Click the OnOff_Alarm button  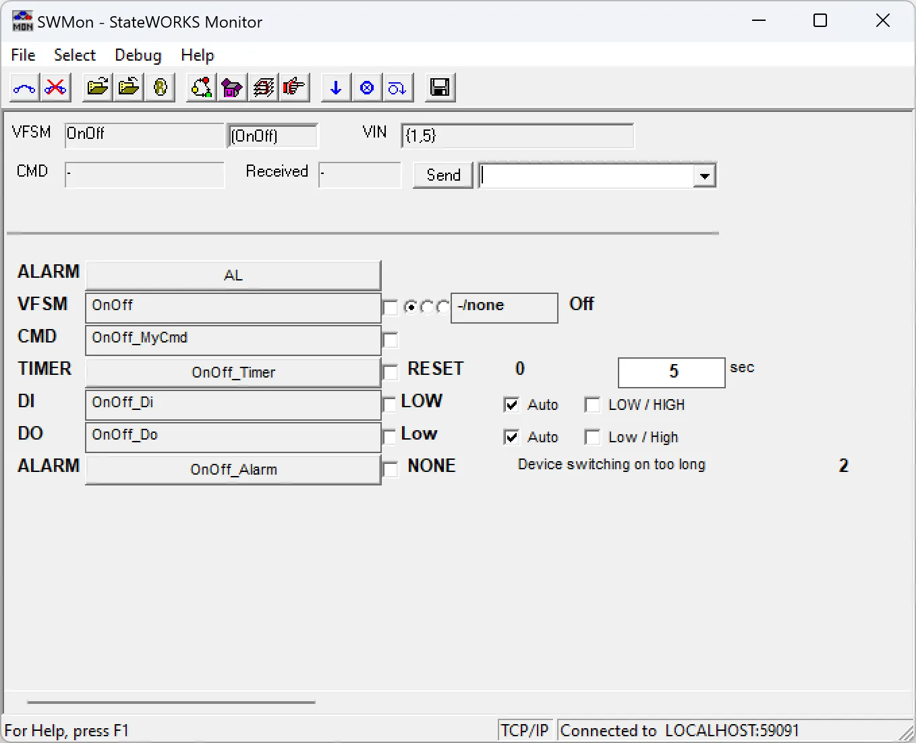click(233, 469)
